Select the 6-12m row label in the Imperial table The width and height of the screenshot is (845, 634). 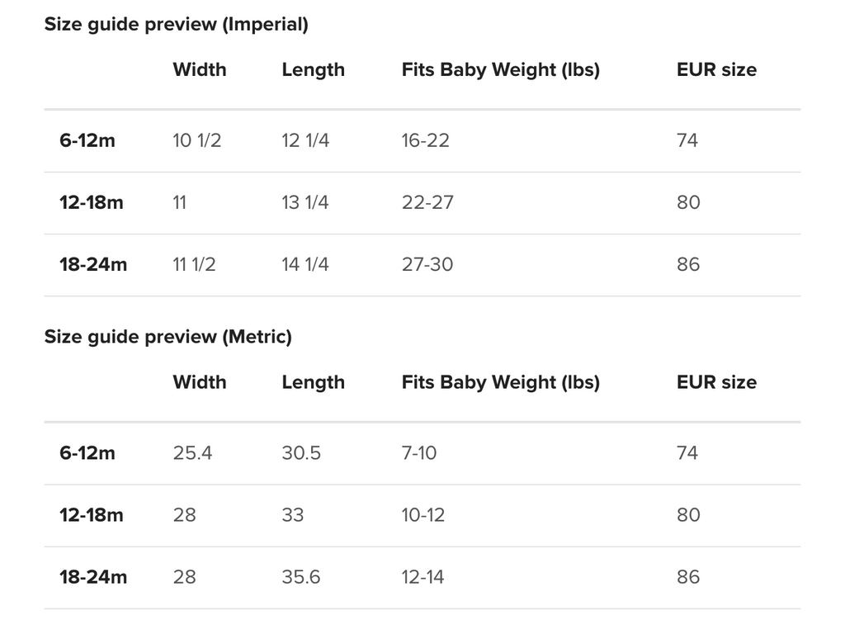tap(87, 140)
